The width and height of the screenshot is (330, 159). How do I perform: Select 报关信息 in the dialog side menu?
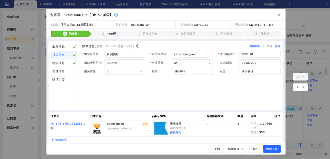point(64,55)
